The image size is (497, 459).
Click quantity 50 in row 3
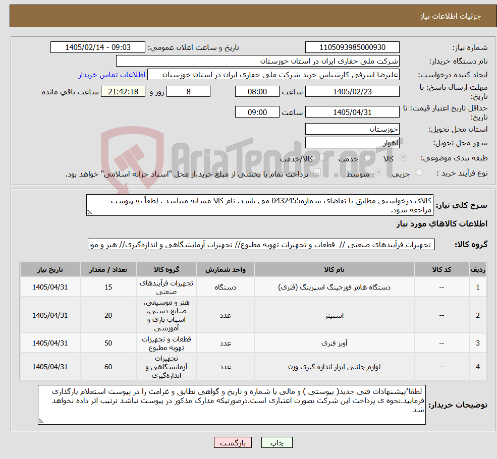click(x=108, y=343)
